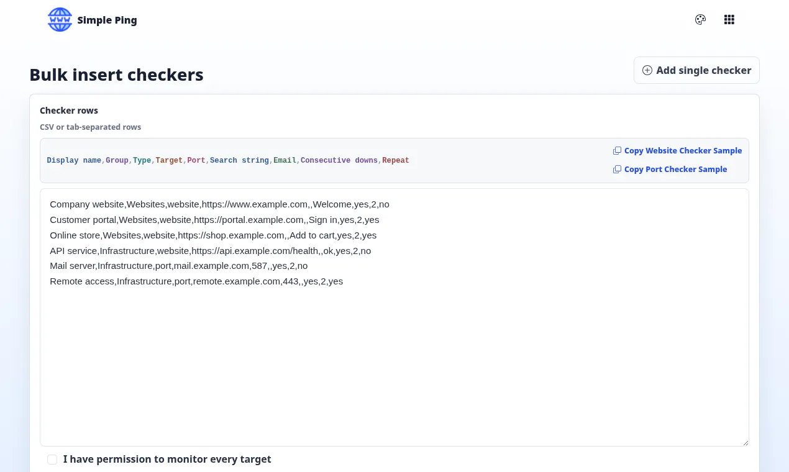Click the 'Customer portal' row text
Viewport: 789px width, 472px height.
pyautogui.click(x=214, y=220)
